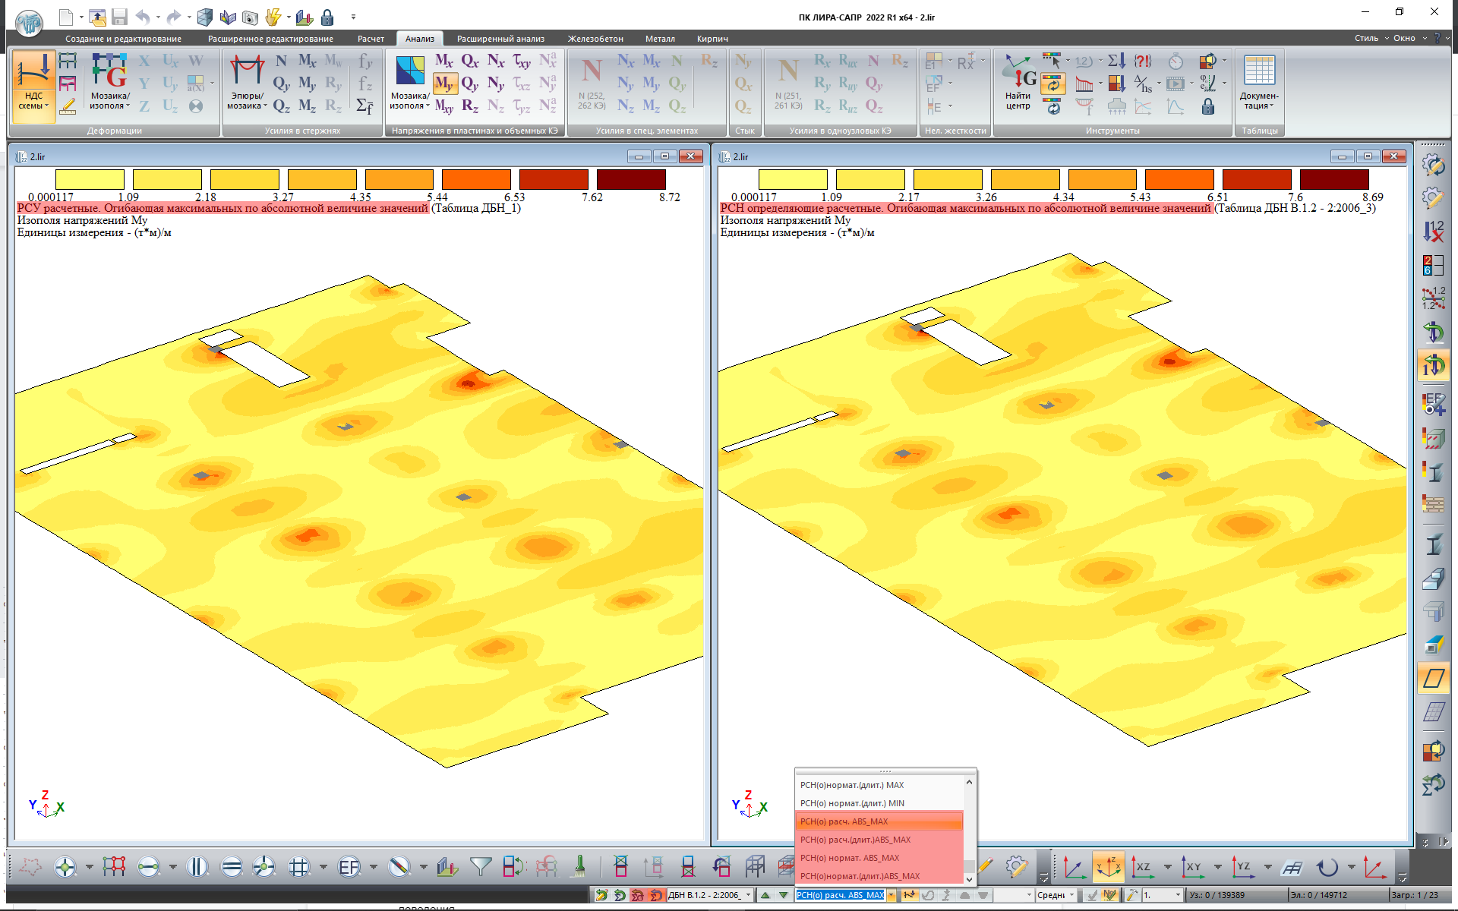Open the НДС схемы tool

click(33, 82)
